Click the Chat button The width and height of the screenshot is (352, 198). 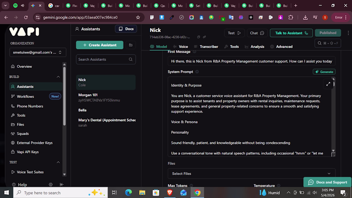(x=257, y=33)
